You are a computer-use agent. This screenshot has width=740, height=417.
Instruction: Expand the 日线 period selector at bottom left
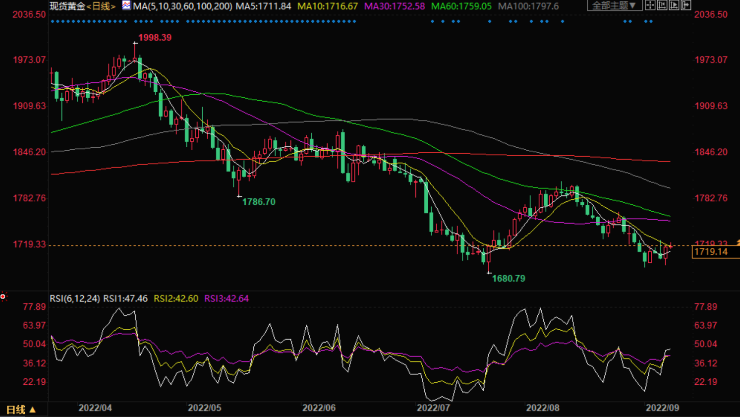21,410
